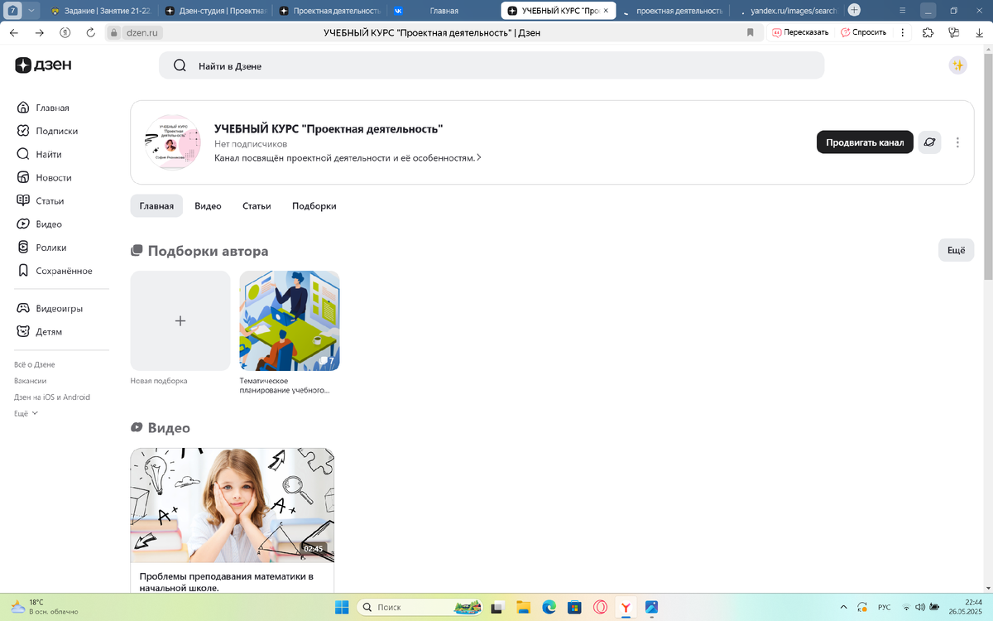Open Ролики in the sidebar
This screenshot has height=621, width=993.
[41, 247]
